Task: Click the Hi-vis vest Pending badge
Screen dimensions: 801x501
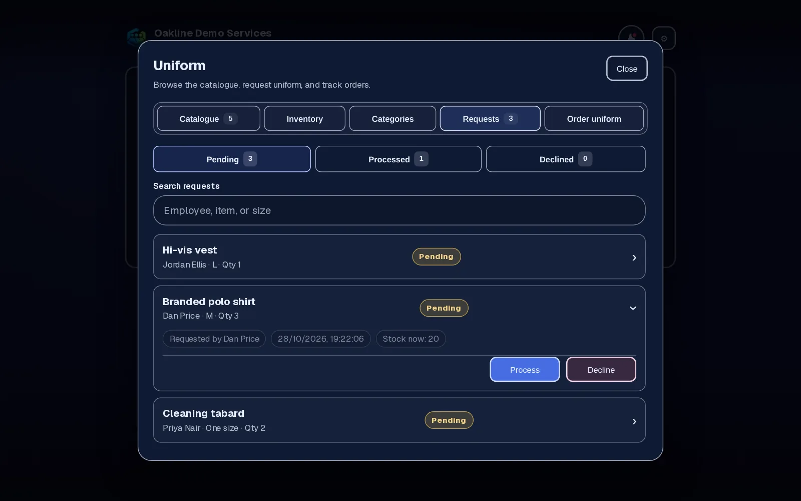Action: pos(436,257)
